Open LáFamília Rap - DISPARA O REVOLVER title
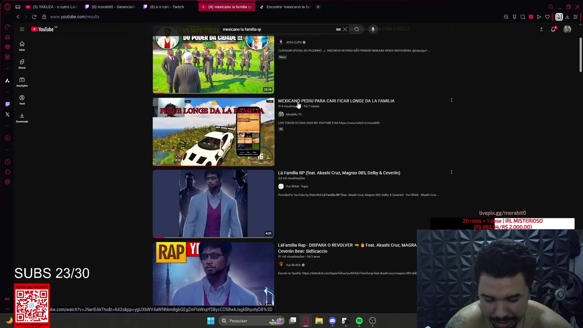 point(347,248)
